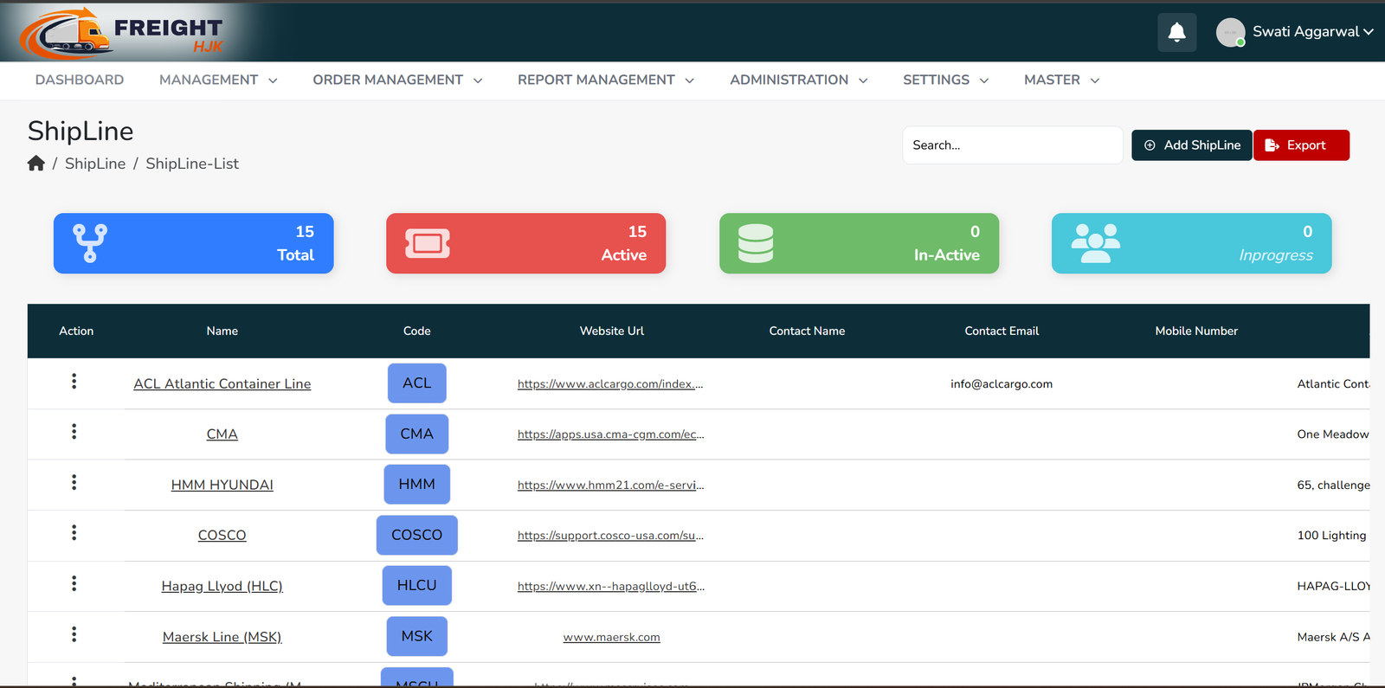Click the In-Active database stack icon

(756, 243)
